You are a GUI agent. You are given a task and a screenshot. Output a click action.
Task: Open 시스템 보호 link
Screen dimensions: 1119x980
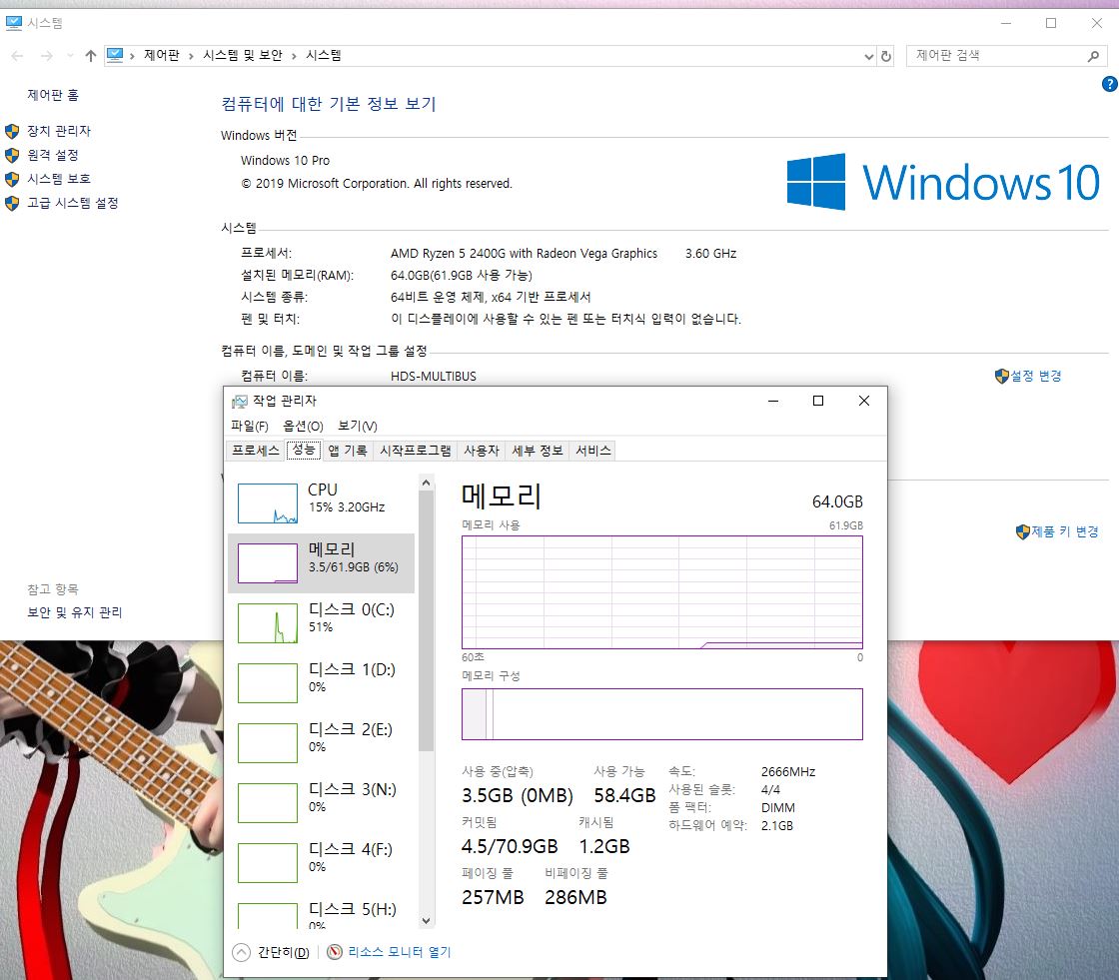point(59,179)
